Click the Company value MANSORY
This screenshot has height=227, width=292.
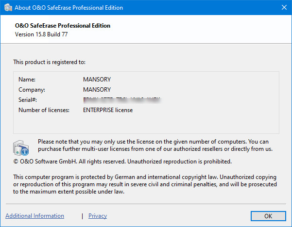click(97, 90)
